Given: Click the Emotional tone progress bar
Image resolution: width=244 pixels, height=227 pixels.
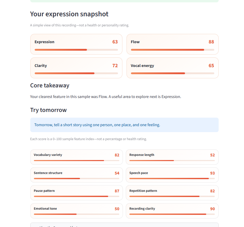Looking at the screenshot, I should pos(77,214).
